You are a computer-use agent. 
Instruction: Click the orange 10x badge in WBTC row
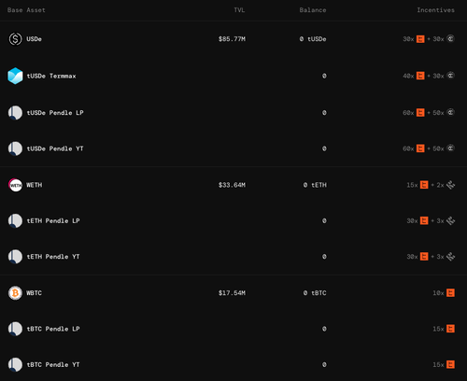point(450,293)
